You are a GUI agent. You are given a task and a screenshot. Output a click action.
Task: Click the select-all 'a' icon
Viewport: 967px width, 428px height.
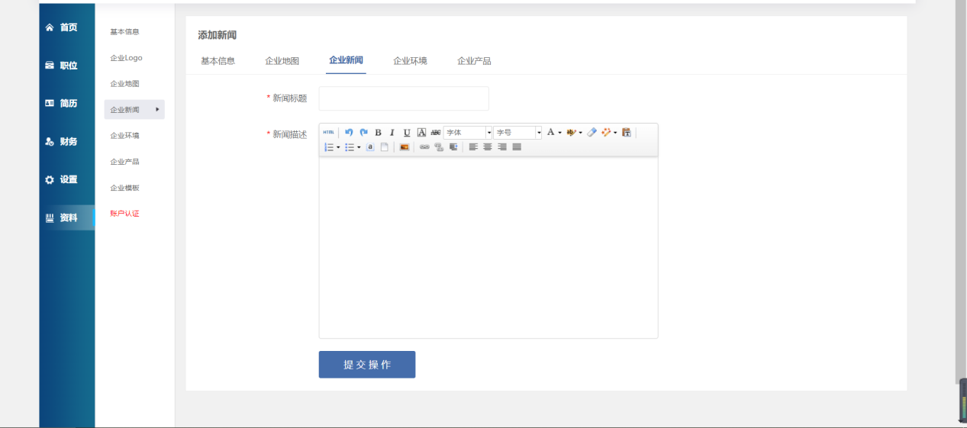[370, 147]
